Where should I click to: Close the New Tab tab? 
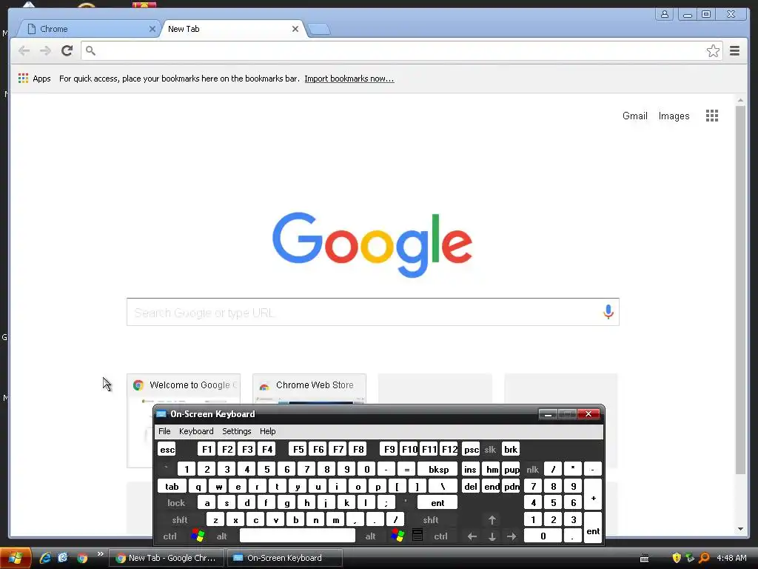(295, 29)
